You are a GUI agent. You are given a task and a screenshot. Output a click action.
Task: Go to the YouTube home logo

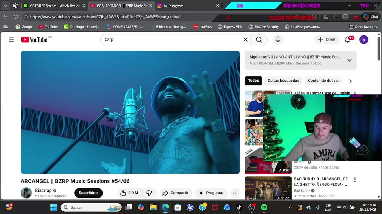[x=34, y=40]
